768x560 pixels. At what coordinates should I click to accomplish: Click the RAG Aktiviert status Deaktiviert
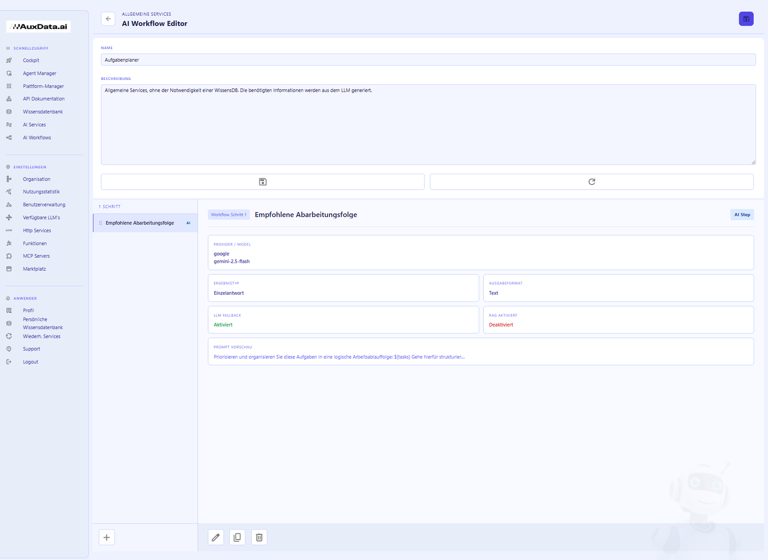(501, 324)
